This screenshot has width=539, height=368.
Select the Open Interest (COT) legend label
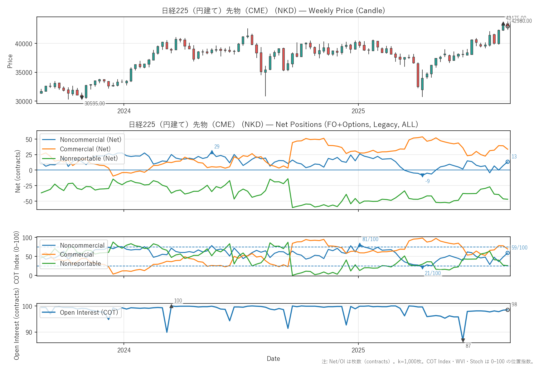[x=89, y=312]
